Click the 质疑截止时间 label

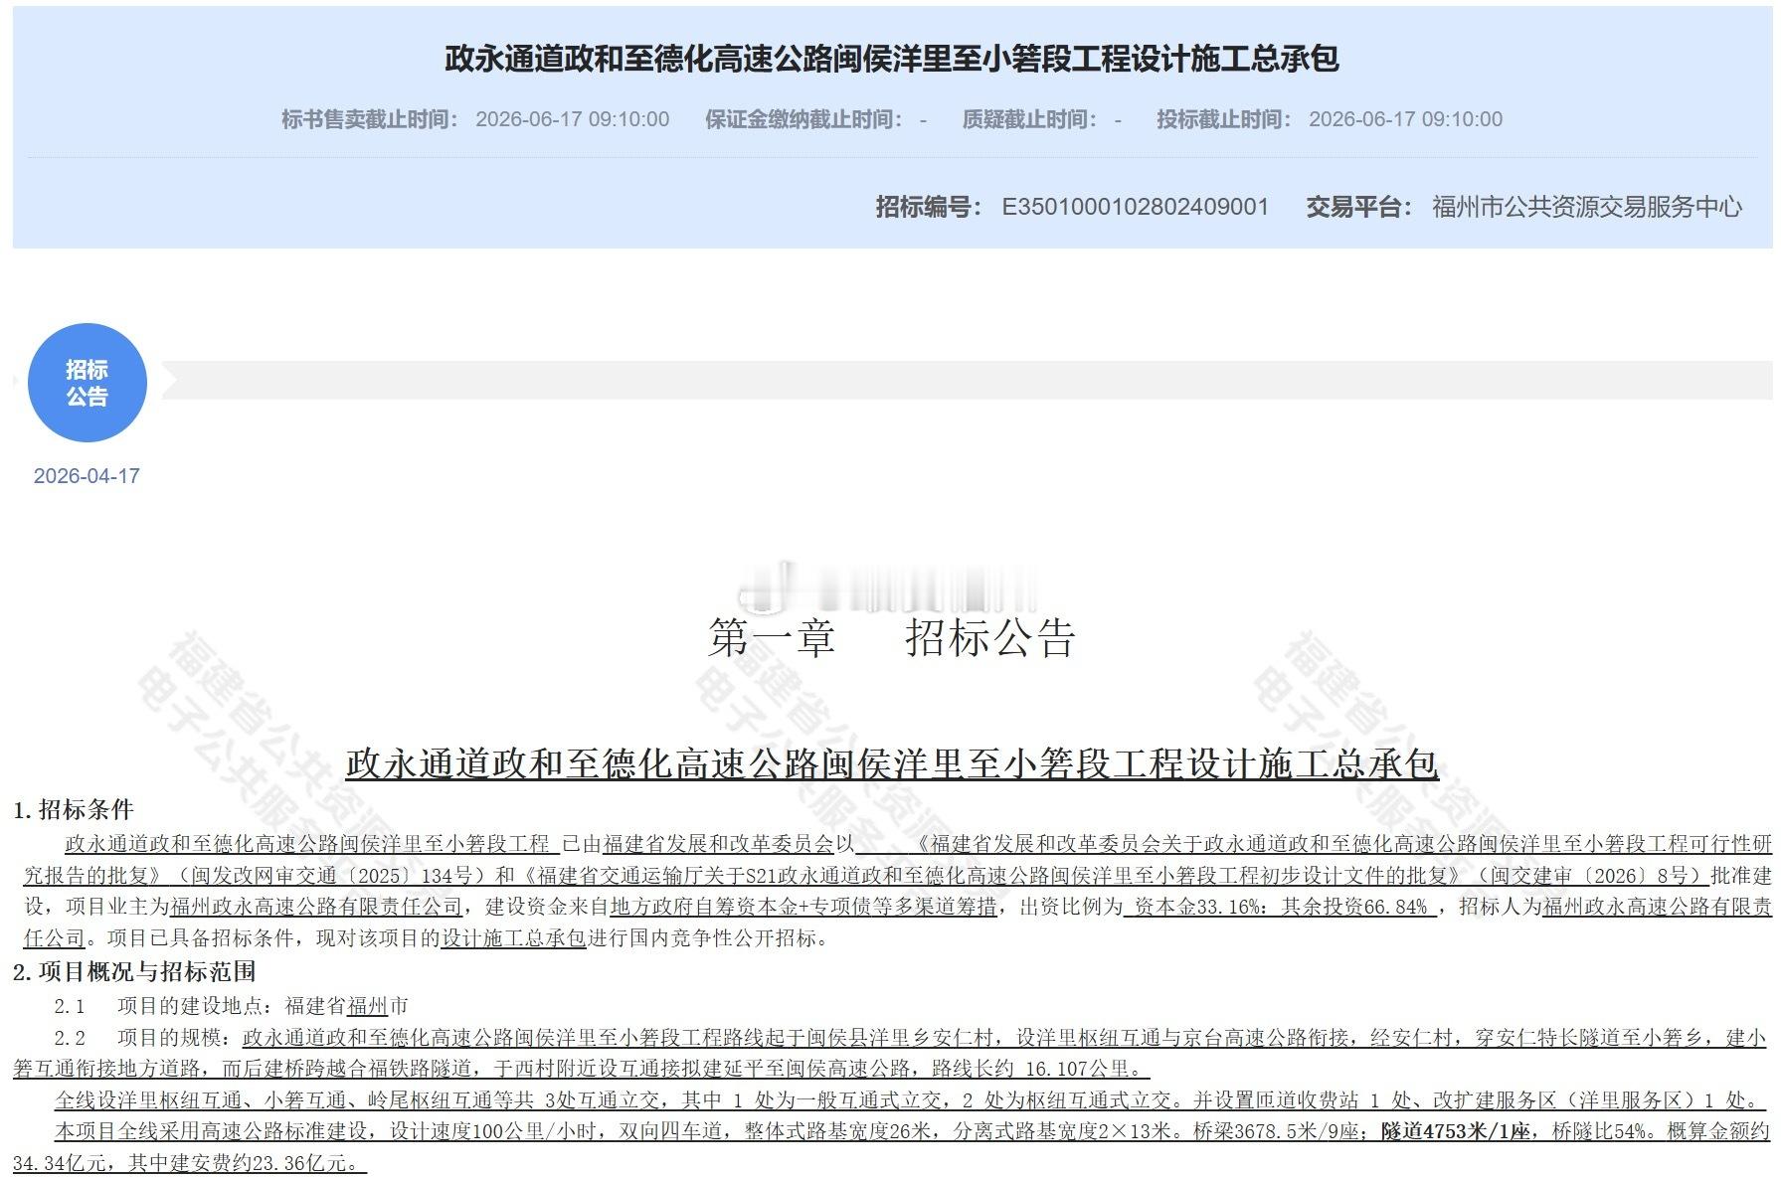tap(1029, 119)
